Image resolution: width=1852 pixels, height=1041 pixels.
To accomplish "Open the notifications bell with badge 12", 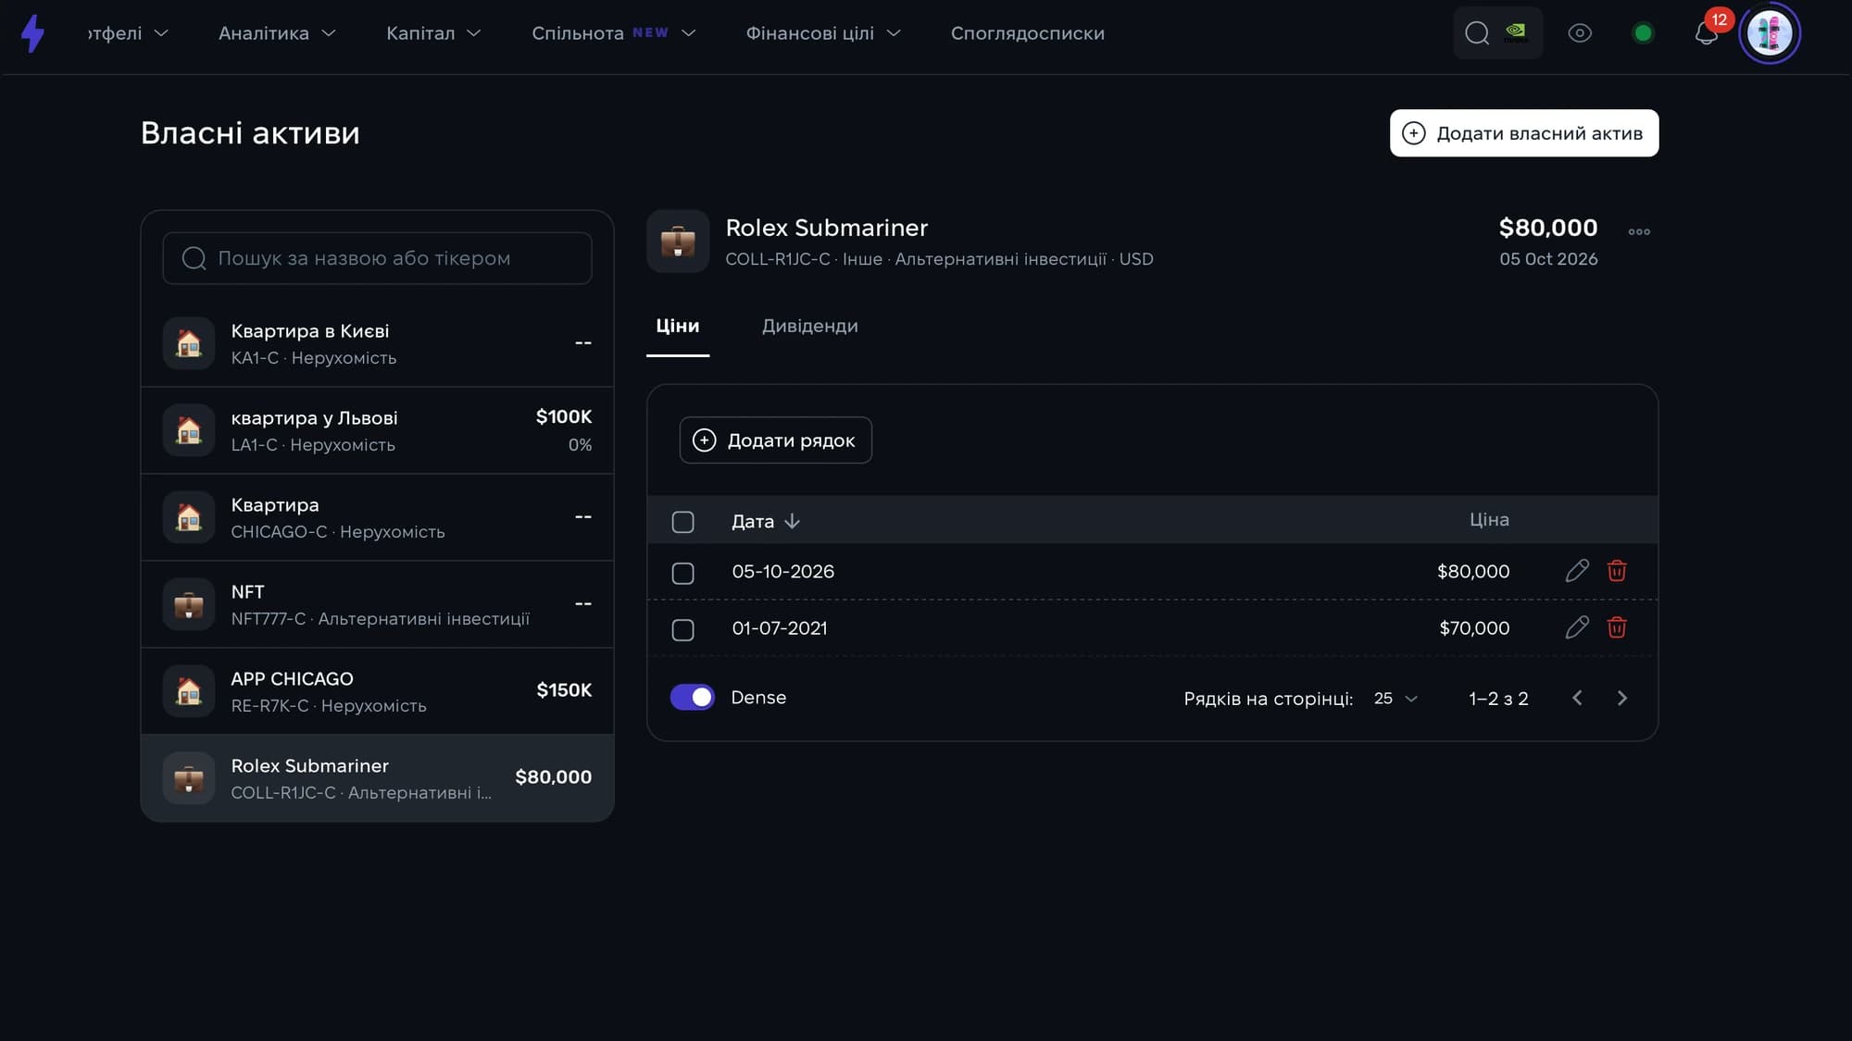I will coord(1706,33).
